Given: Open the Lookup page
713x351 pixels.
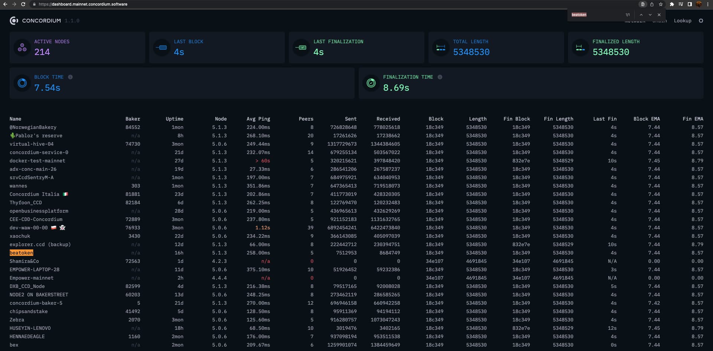Looking at the screenshot, I should tap(683, 21).
